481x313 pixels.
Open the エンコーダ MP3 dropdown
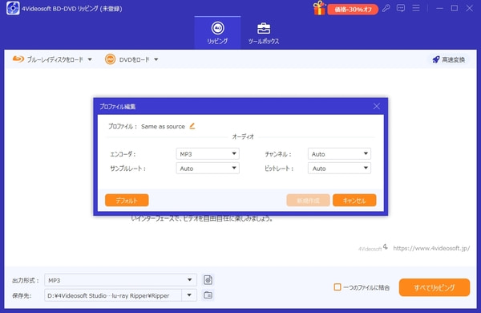point(208,154)
